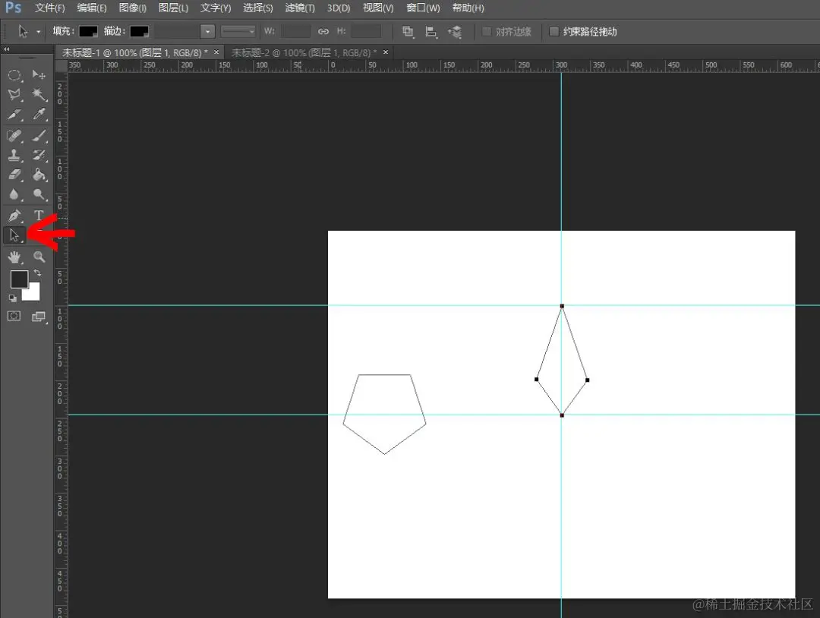820x618 pixels.
Task: Select the History Brush tool
Action: 39,156
